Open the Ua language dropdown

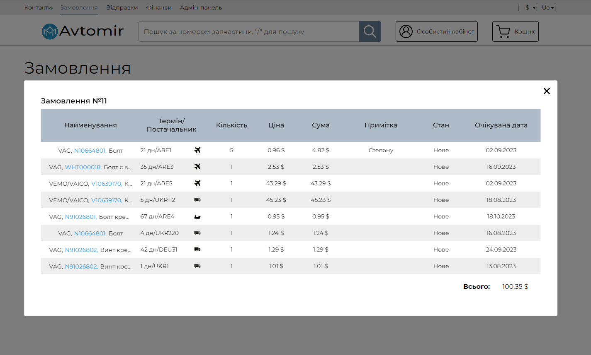click(548, 7)
